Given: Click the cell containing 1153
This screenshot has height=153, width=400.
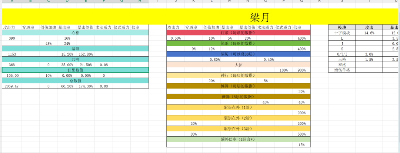Looking at the screenshot, I should (x=12, y=54).
